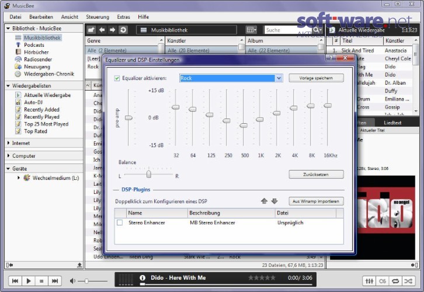Image resolution: width=424 pixels, height=292 pixels.
Task: Click the refresh icon in toolbar
Action: [x=123, y=30]
